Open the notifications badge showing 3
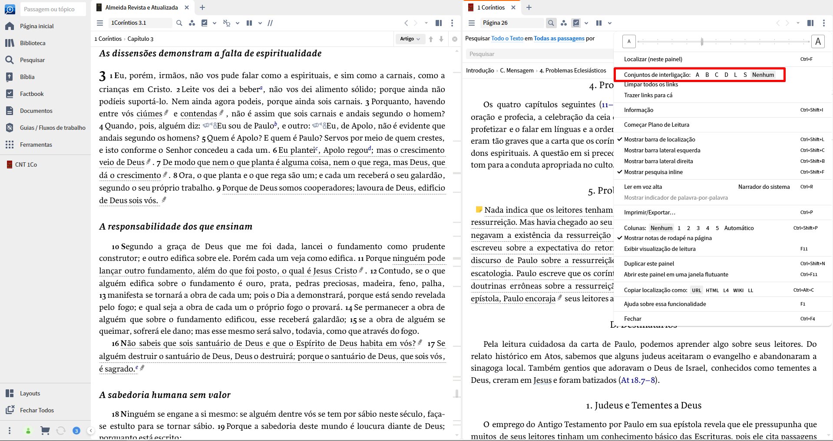Screen dimensions: 833x441 point(76,431)
